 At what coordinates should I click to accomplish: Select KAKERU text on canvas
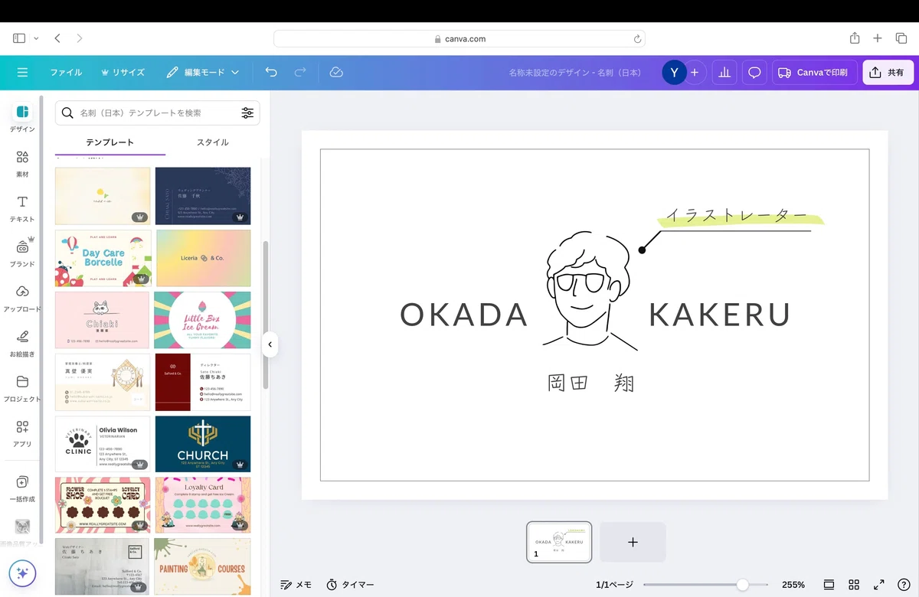pos(720,315)
